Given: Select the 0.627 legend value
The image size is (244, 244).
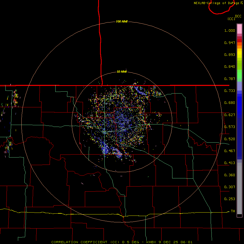Looking at the screenshot, I should point(230,115).
